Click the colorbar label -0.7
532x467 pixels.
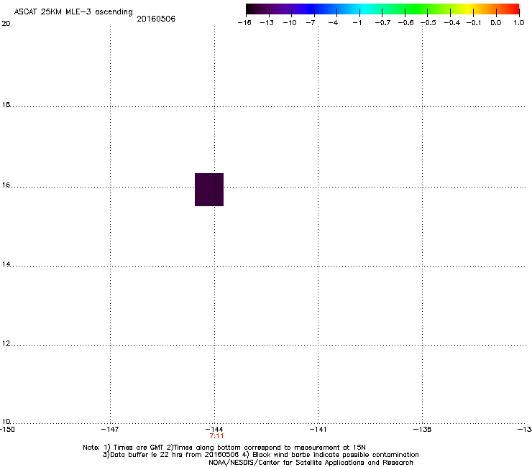coord(382,23)
